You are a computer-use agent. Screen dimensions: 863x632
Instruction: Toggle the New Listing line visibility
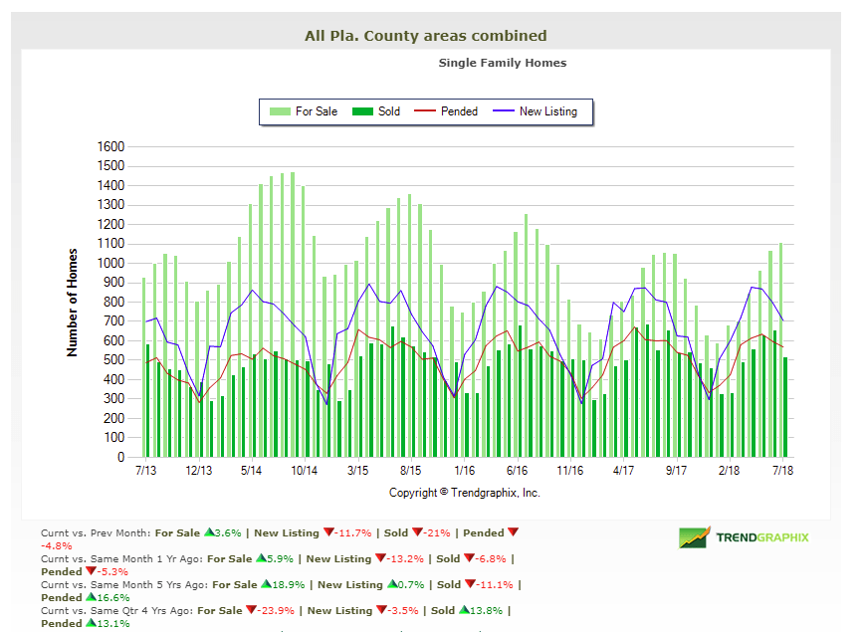point(547,111)
